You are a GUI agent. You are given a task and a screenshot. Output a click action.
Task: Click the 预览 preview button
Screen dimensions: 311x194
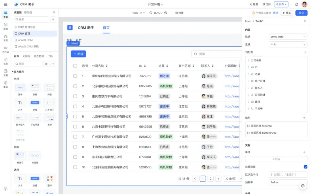(x=287, y=13)
